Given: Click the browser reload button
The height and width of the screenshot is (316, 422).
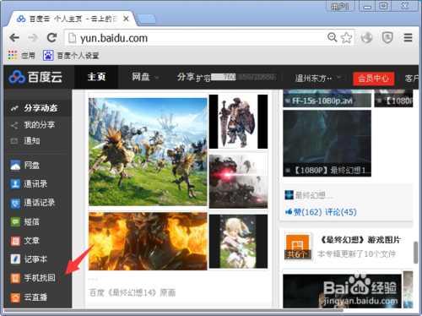Looking at the screenshot, I should [x=51, y=37].
